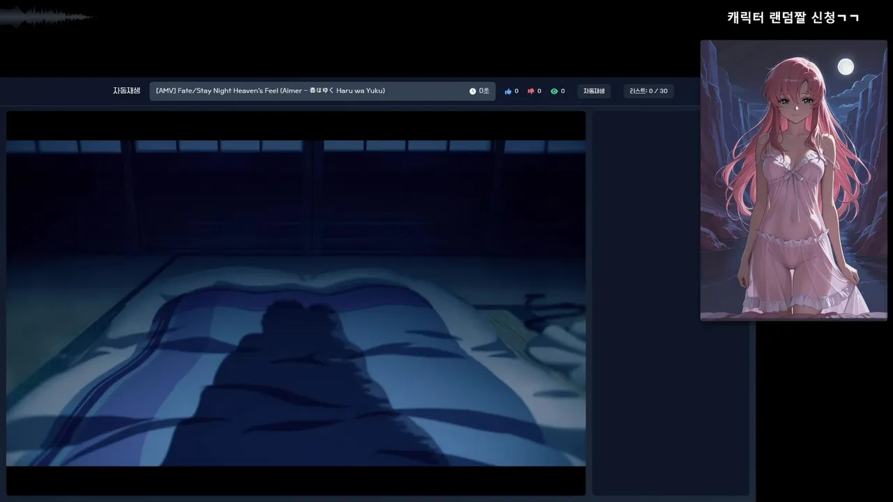Click the audio waveform visualizer
The width and height of the screenshot is (893, 502).
point(47,17)
